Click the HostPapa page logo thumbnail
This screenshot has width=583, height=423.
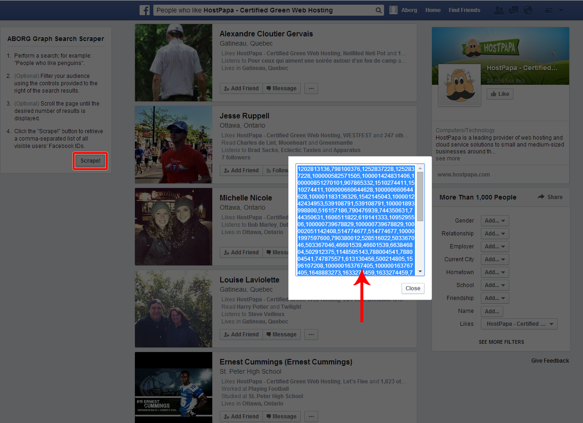pos(460,86)
